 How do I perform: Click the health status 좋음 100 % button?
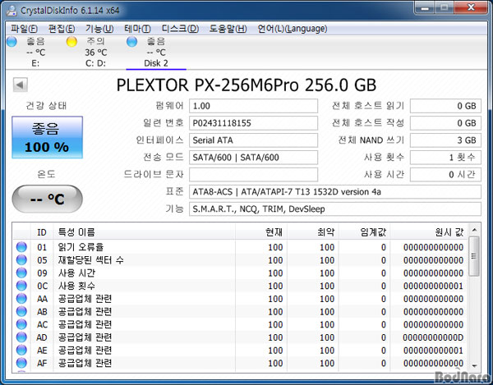coord(47,137)
